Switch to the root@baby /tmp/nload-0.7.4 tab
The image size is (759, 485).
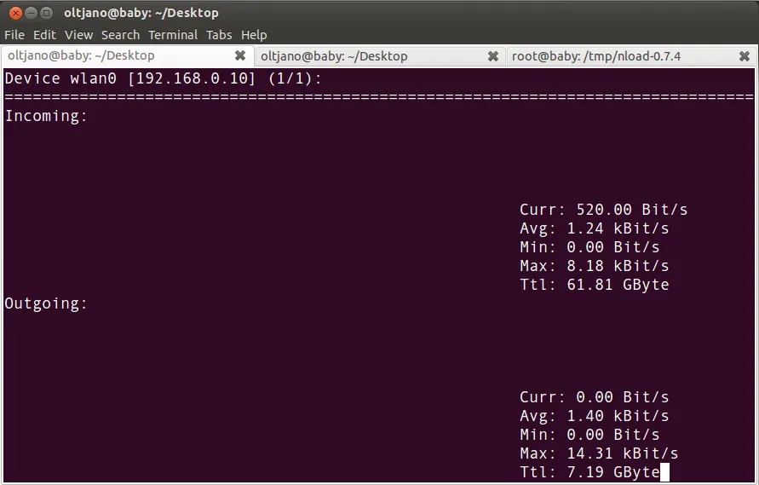tap(596, 56)
